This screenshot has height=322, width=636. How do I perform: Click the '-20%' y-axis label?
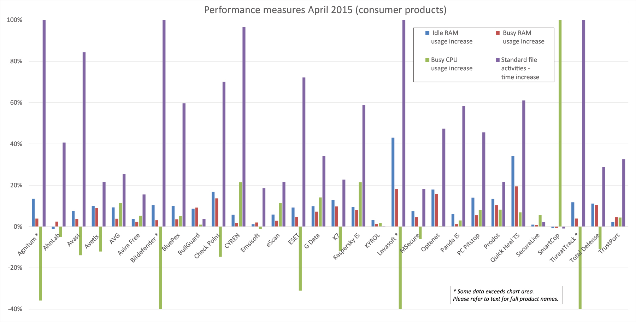pos(15,268)
